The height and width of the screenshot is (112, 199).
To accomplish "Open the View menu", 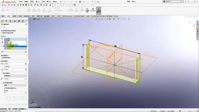I will coord(32,2).
